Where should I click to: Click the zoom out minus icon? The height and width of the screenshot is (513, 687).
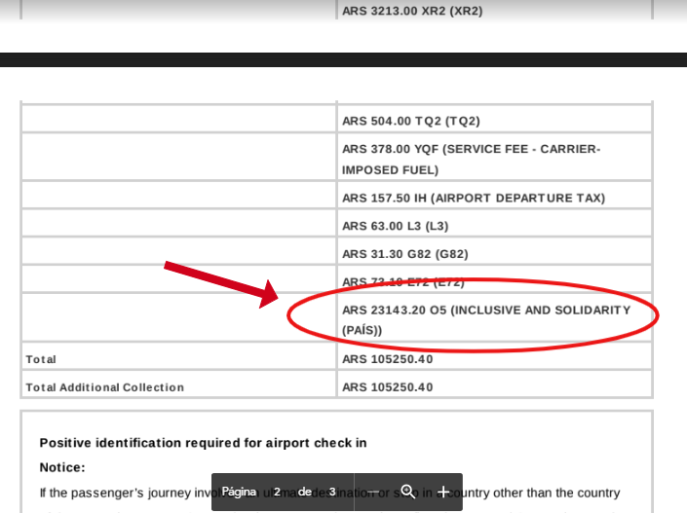(373, 492)
